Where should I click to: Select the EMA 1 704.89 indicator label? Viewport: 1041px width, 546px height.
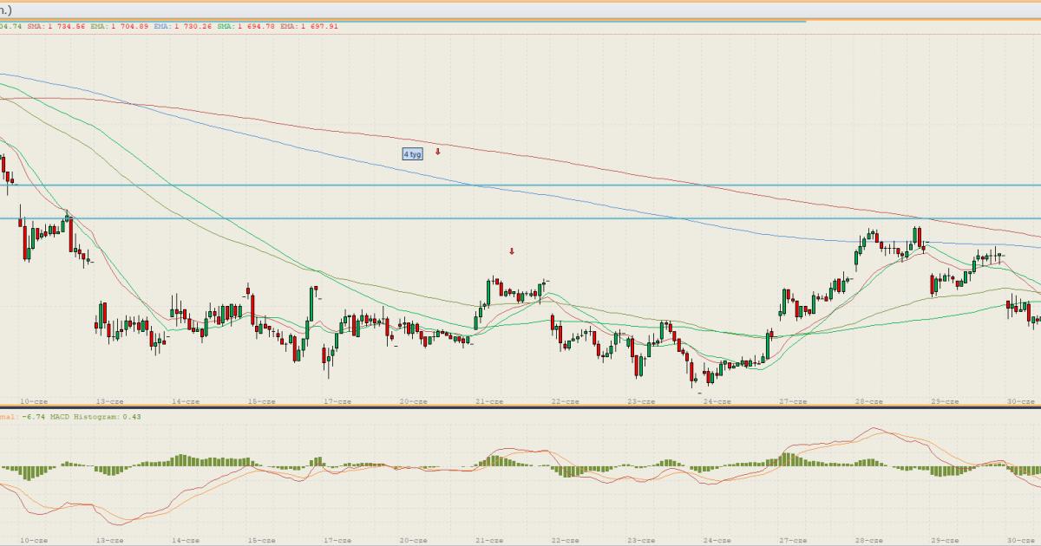click(121, 27)
